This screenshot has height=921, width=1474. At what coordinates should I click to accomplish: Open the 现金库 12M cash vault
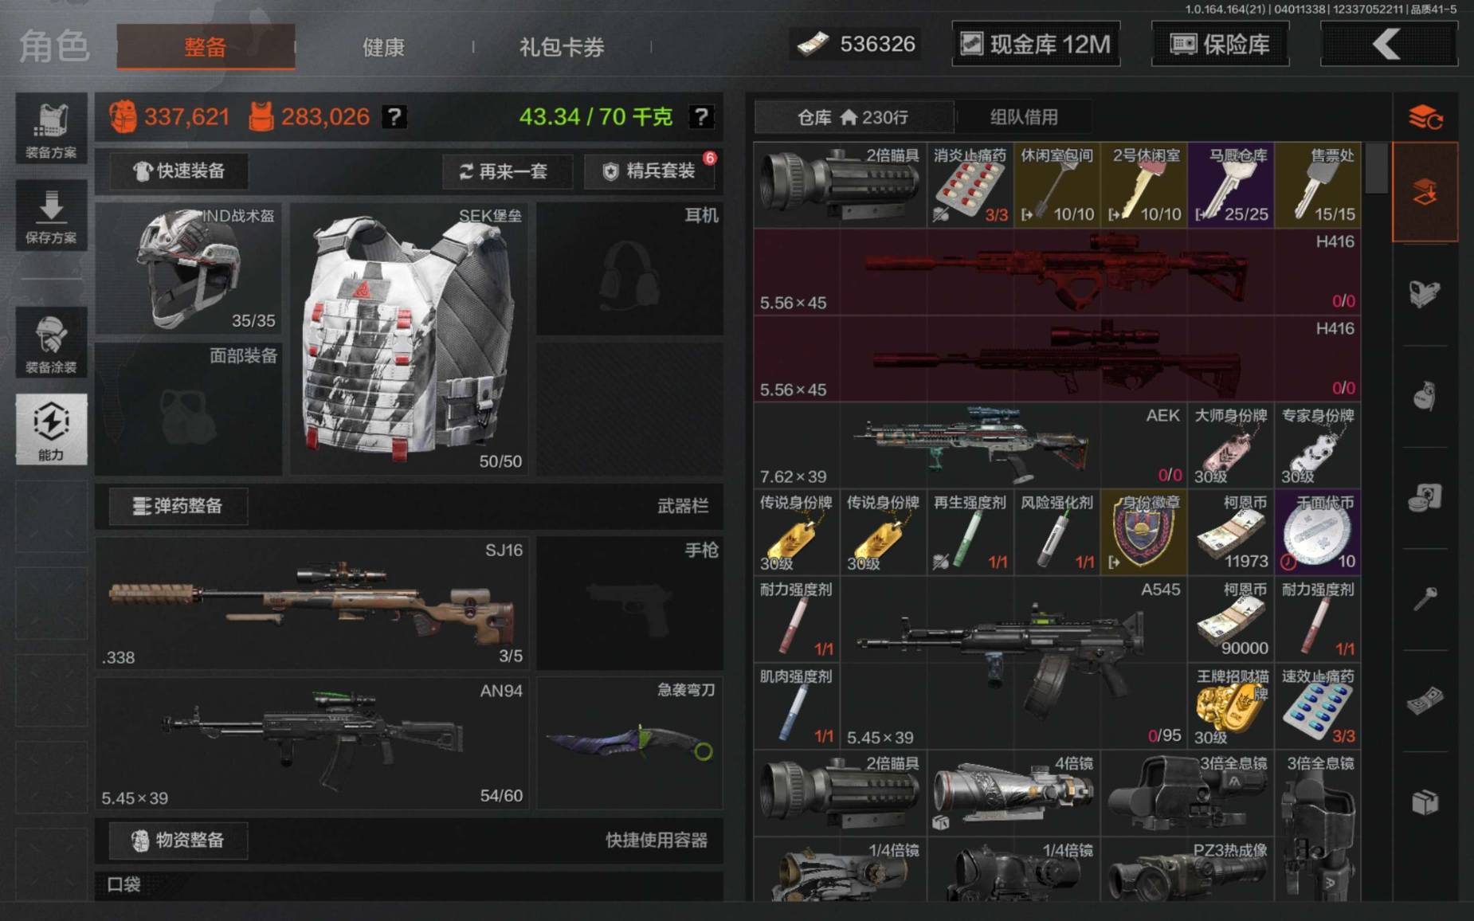(x=1036, y=44)
